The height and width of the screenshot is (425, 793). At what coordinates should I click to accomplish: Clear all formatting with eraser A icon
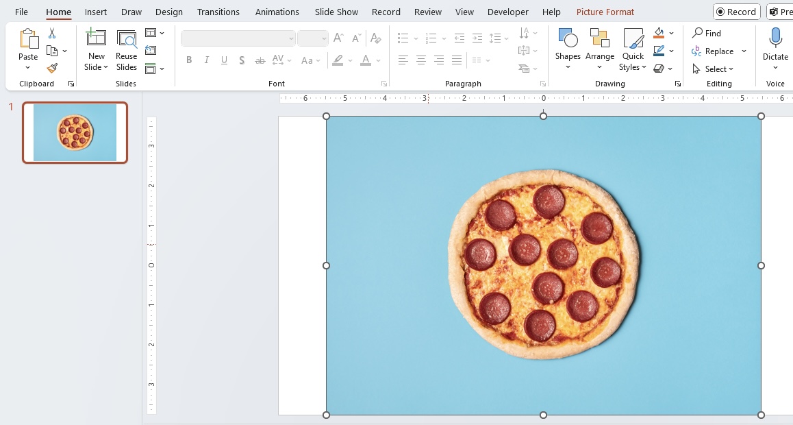(376, 38)
